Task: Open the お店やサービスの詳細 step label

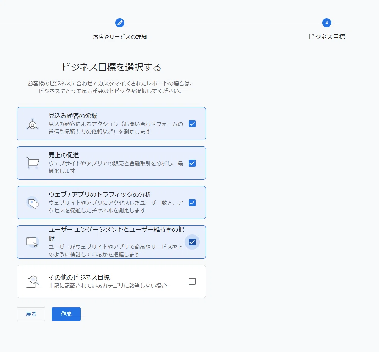Action: 120,37
